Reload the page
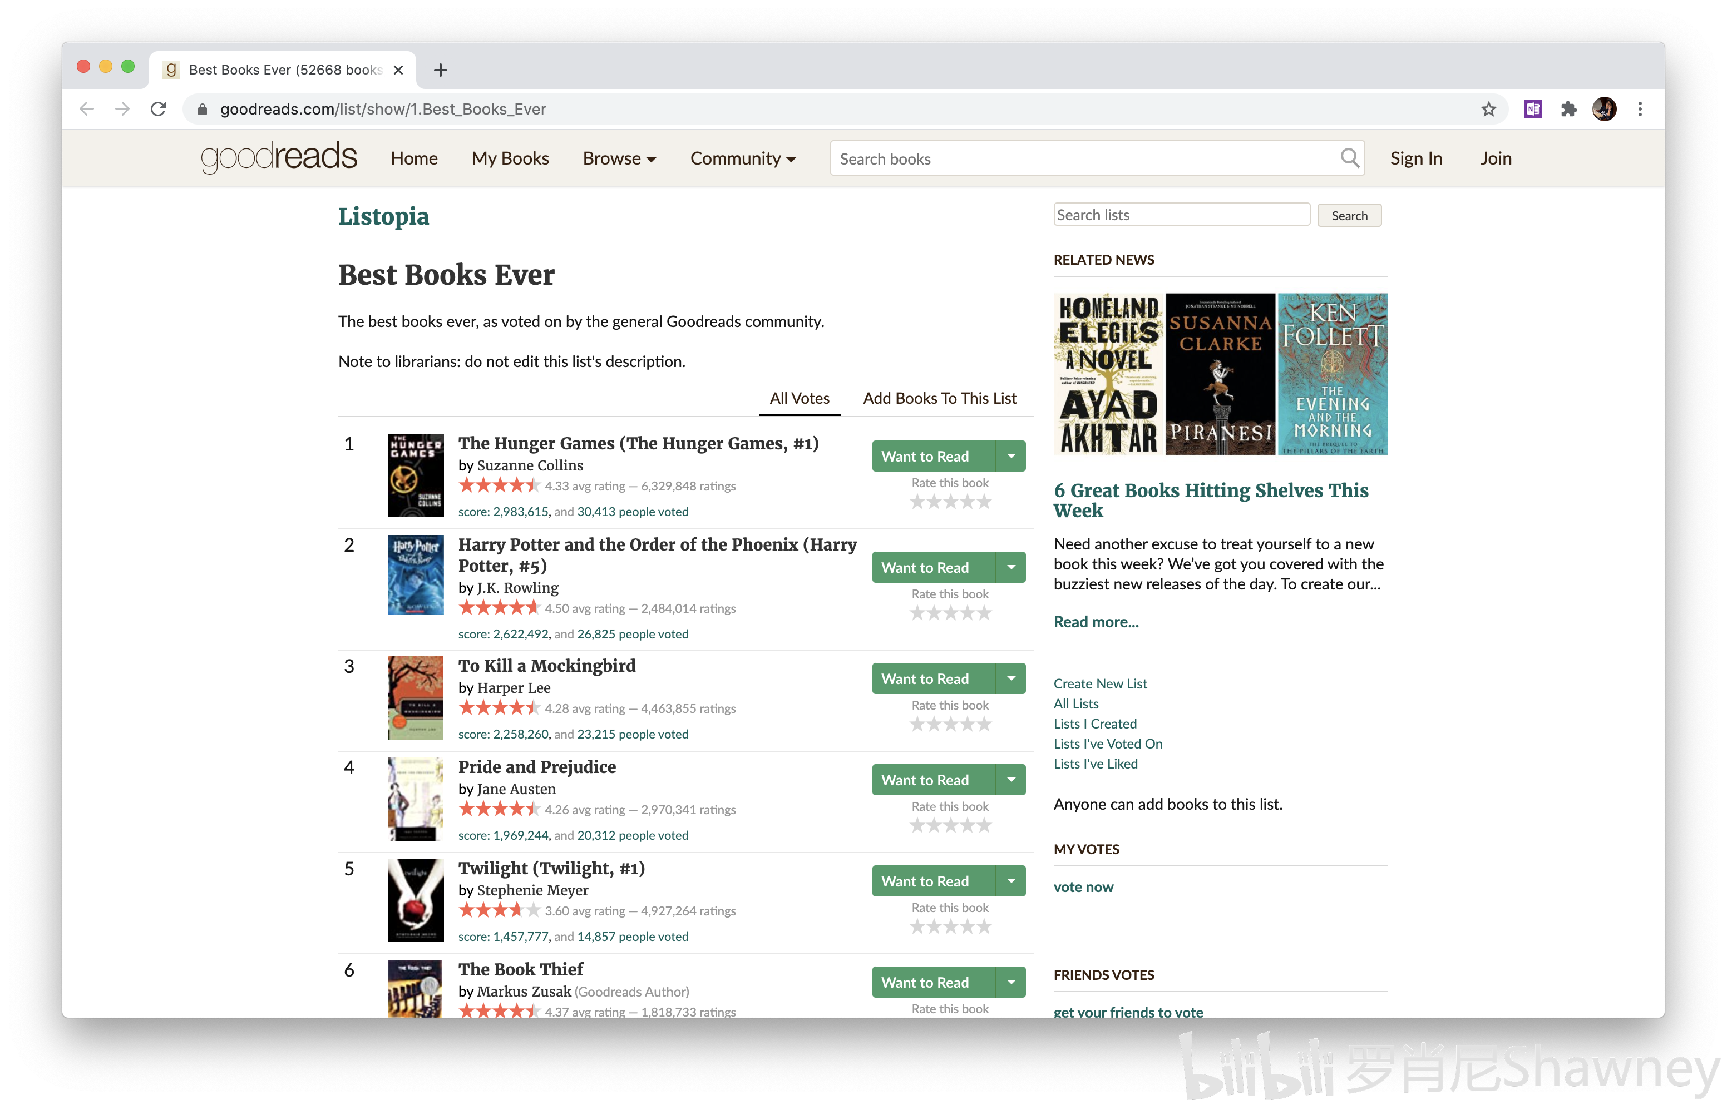This screenshot has height=1100, width=1727. tap(159, 109)
